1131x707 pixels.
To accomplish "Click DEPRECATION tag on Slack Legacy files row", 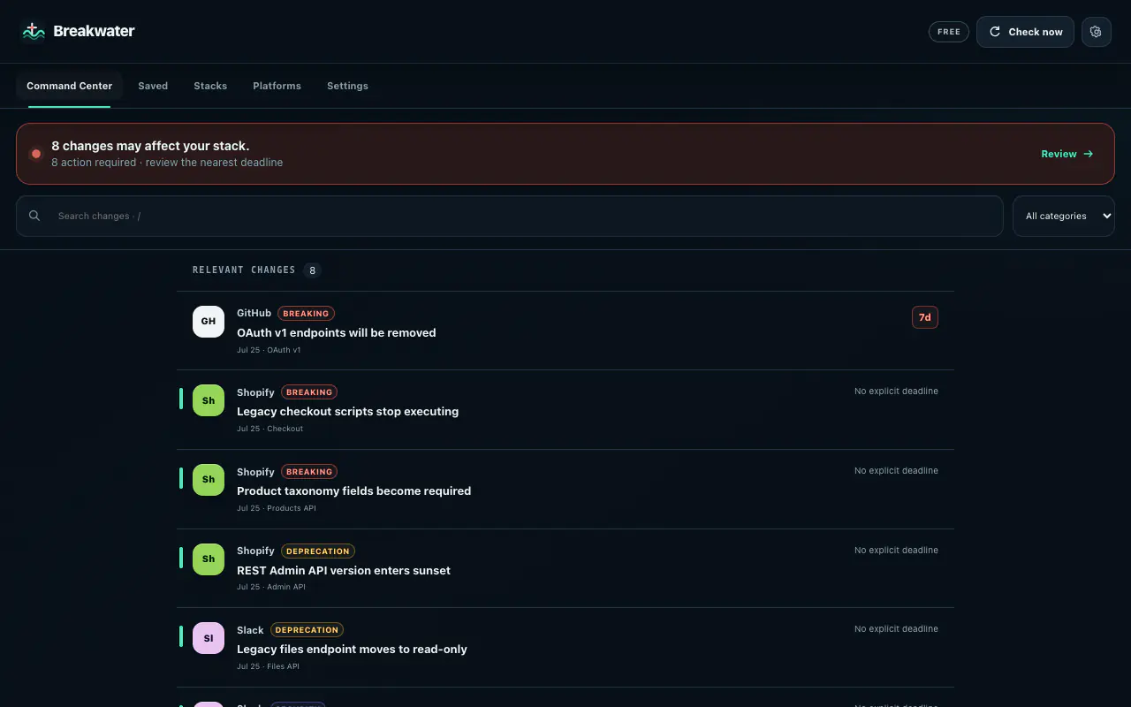I will [x=307, y=630].
